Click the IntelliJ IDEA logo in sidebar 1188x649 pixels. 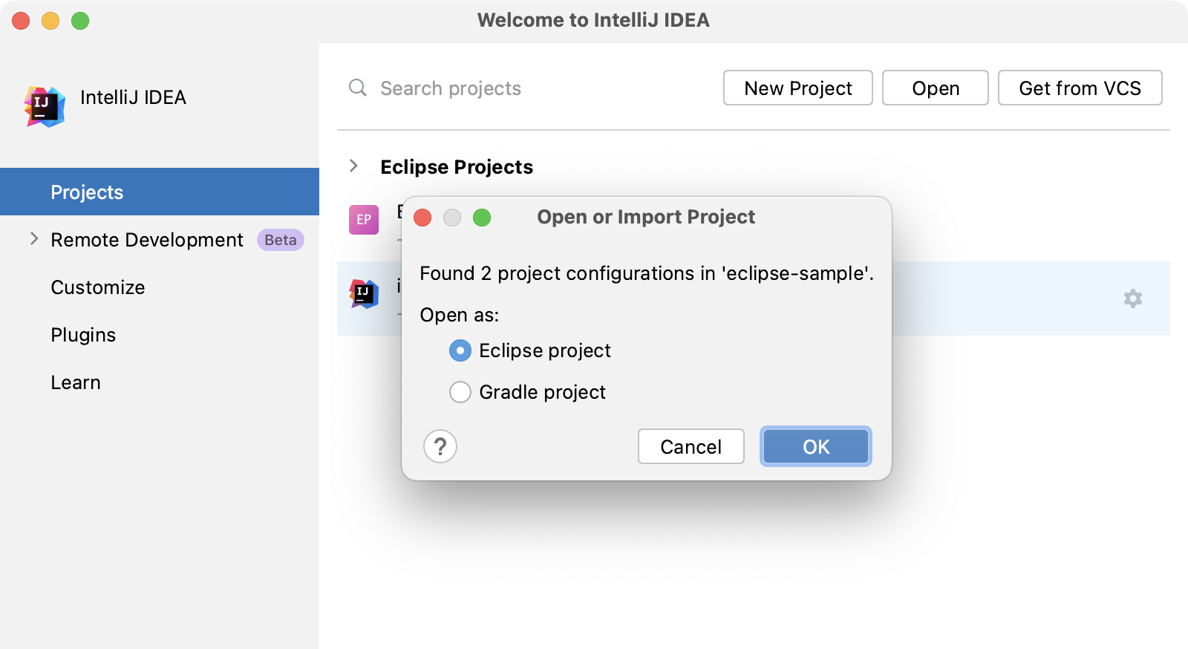click(45, 106)
